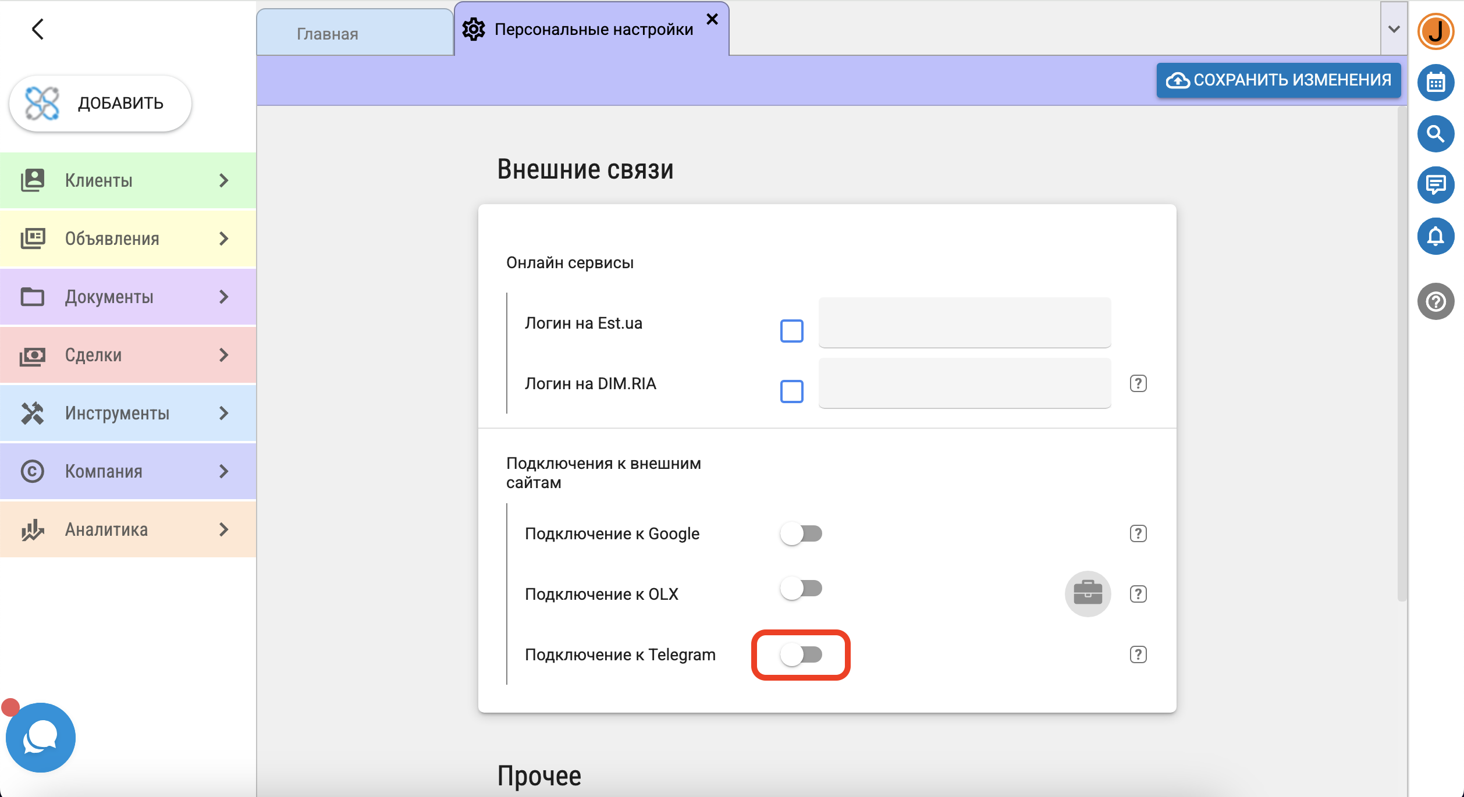1464x797 pixels.
Task: Enable the Google connection toggle
Action: (x=801, y=533)
